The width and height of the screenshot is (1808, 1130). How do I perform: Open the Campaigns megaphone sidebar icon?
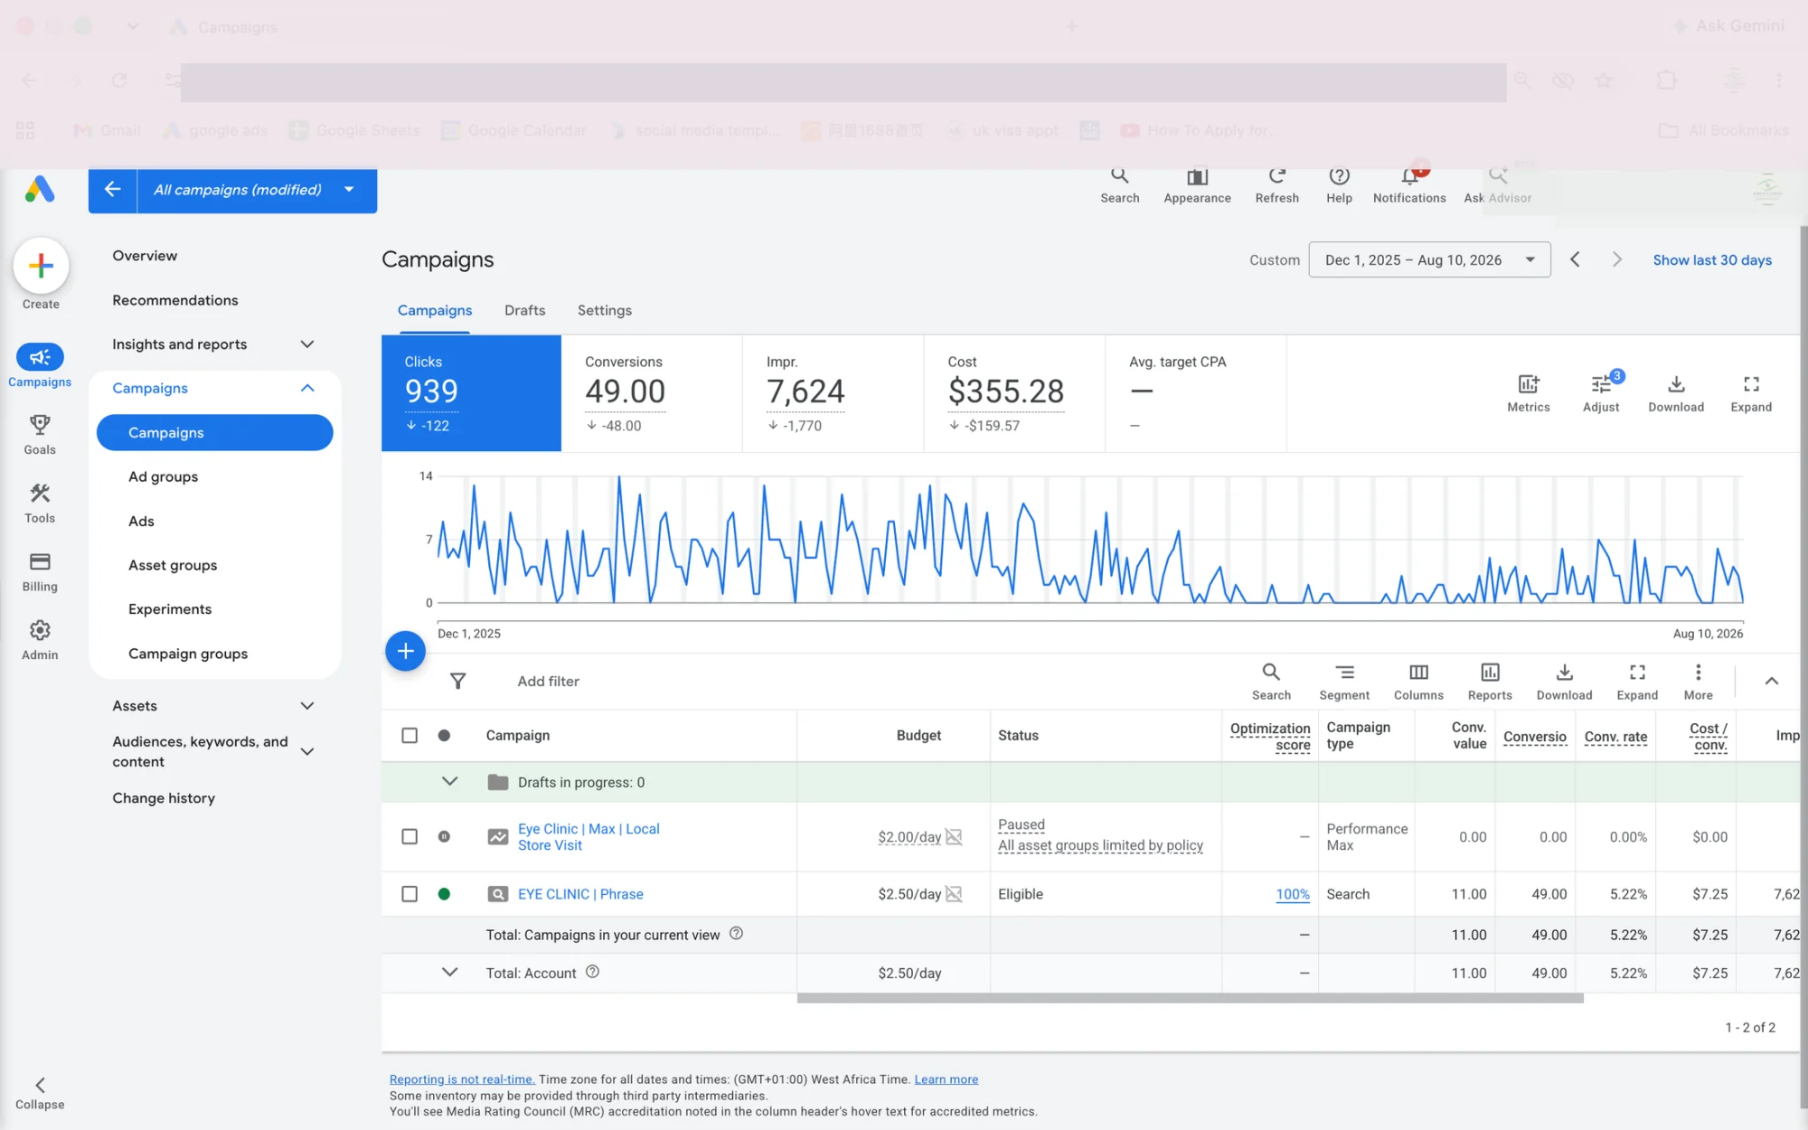(40, 357)
